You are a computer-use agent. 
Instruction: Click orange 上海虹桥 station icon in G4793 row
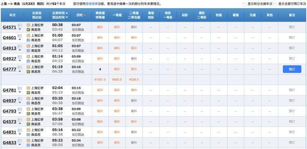click(28, 109)
